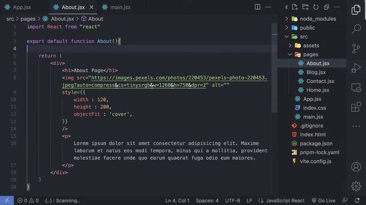Open the Accounts menu
Screen dimensions: 366x205
pos(356,167)
